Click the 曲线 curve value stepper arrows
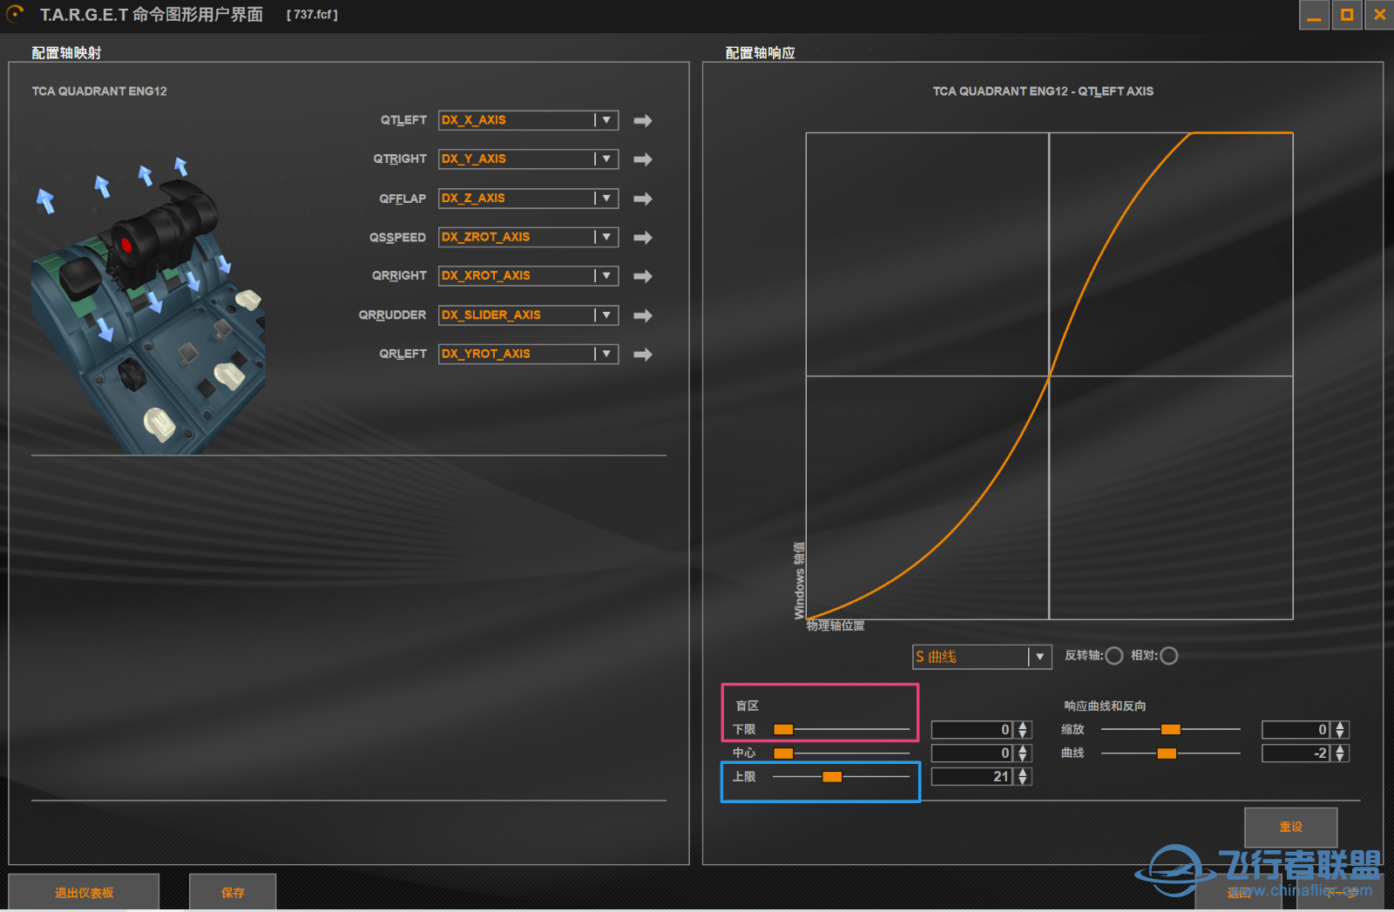Image resolution: width=1394 pixels, height=912 pixels. coord(1340,753)
